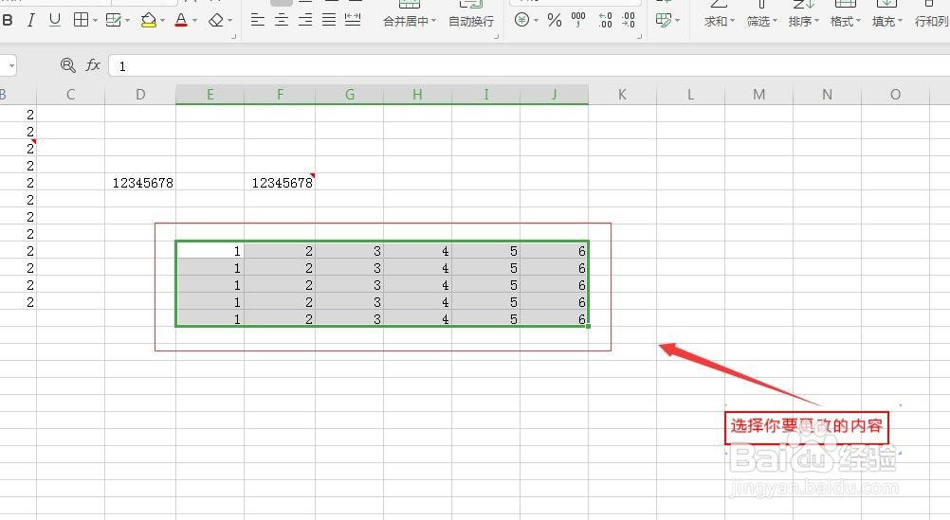The width and height of the screenshot is (950, 520).
Task: Select cell 12345678 in column D
Action: coord(140,183)
